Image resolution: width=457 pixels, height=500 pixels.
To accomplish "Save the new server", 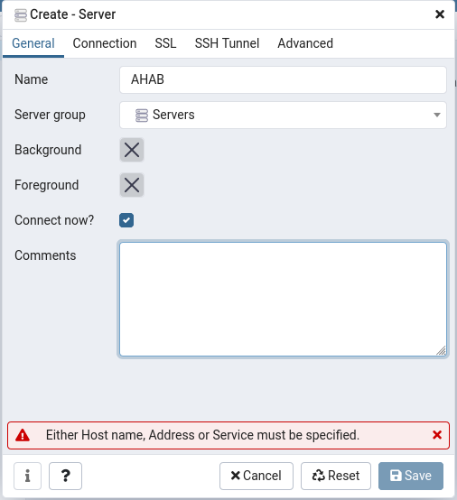I will point(411,476).
